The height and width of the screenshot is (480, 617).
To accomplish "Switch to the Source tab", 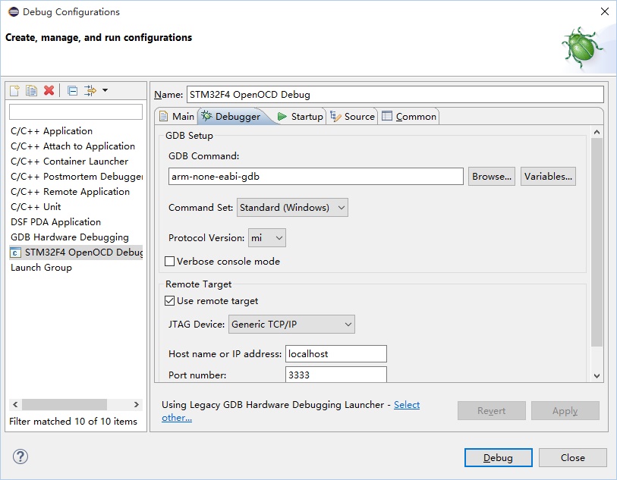I will point(353,117).
